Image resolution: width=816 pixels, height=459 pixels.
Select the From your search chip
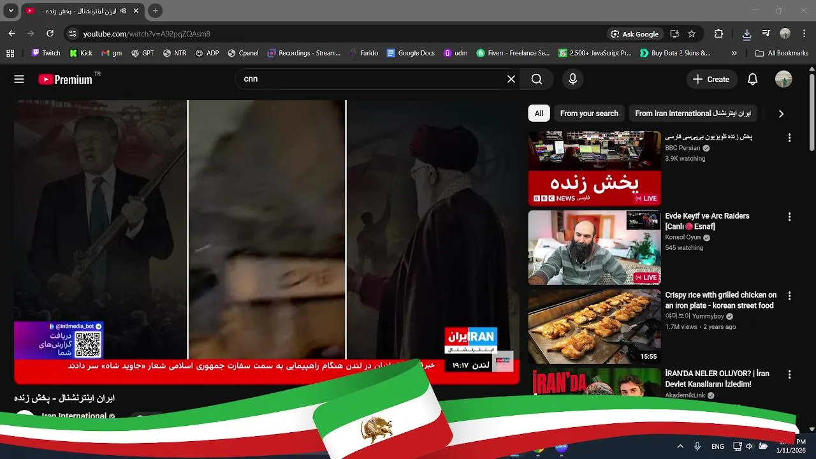point(589,113)
